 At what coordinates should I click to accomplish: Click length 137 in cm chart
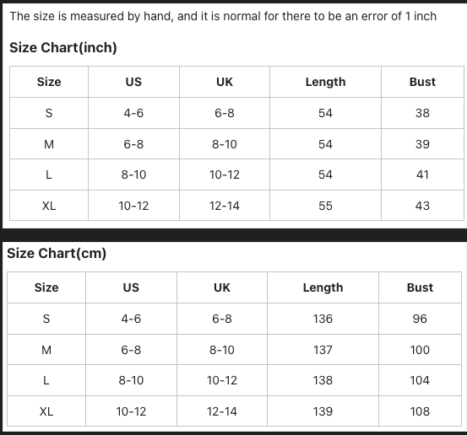coord(323,350)
